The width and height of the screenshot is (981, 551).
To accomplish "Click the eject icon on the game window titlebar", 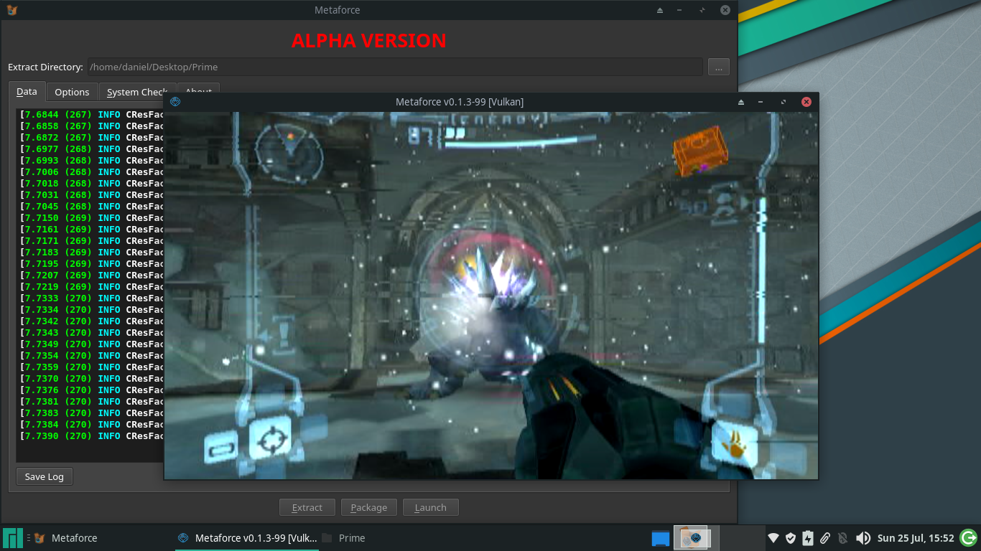I will (740, 102).
